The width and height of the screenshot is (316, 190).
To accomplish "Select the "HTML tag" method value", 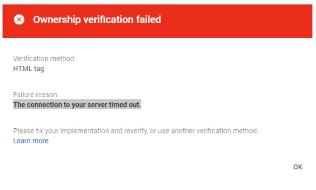I will [29, 69].
